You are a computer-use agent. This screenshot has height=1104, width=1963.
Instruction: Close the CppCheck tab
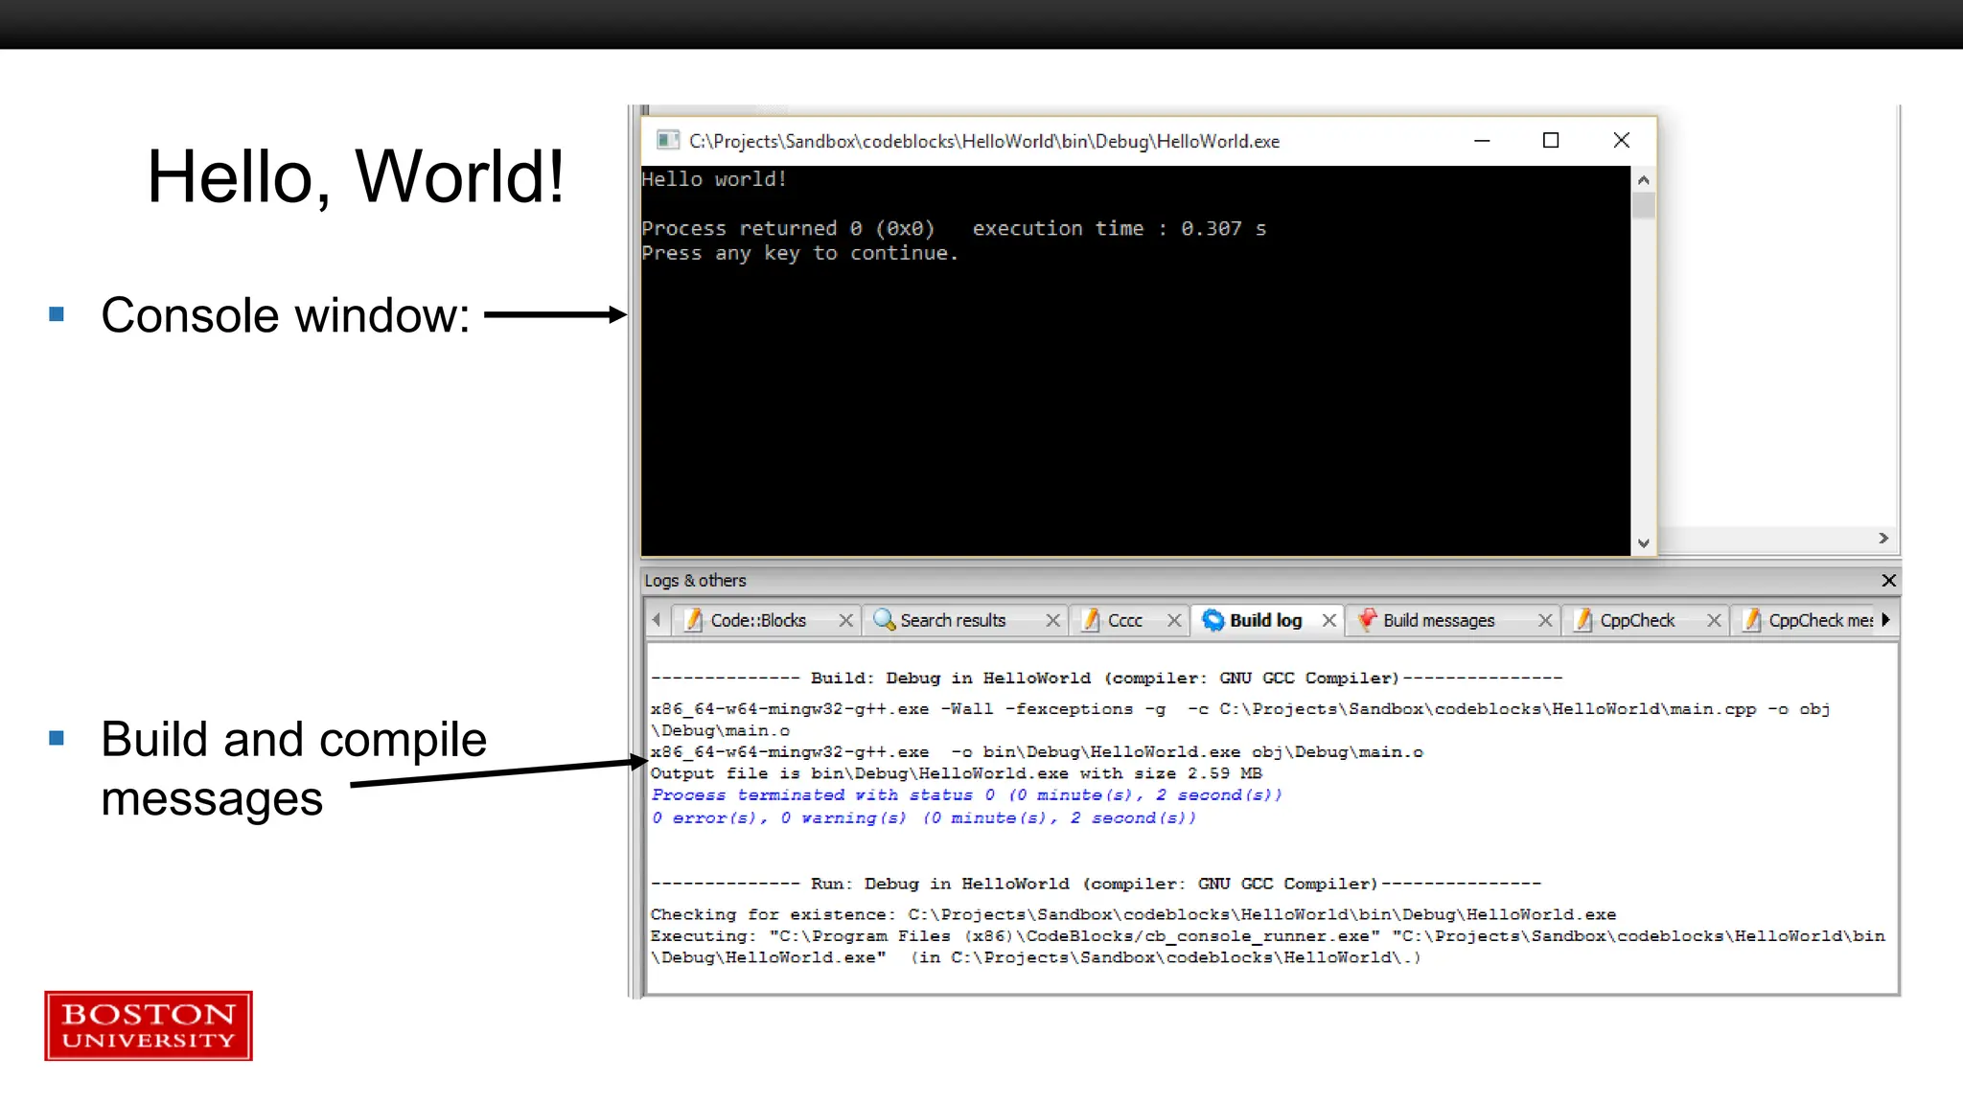click(x=1714, y=620)
